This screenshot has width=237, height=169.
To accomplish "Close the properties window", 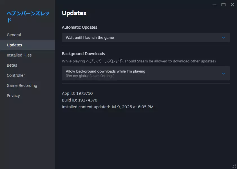I will tap(232, 5).
